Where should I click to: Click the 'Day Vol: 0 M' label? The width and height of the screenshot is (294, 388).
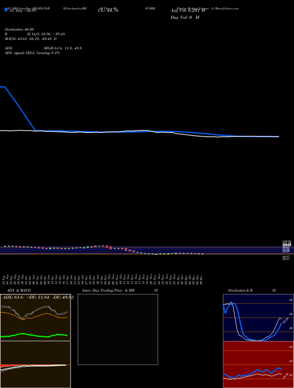185,18
